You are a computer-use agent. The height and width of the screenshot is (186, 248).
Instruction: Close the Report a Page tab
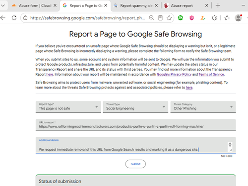[x=106, y=5]
